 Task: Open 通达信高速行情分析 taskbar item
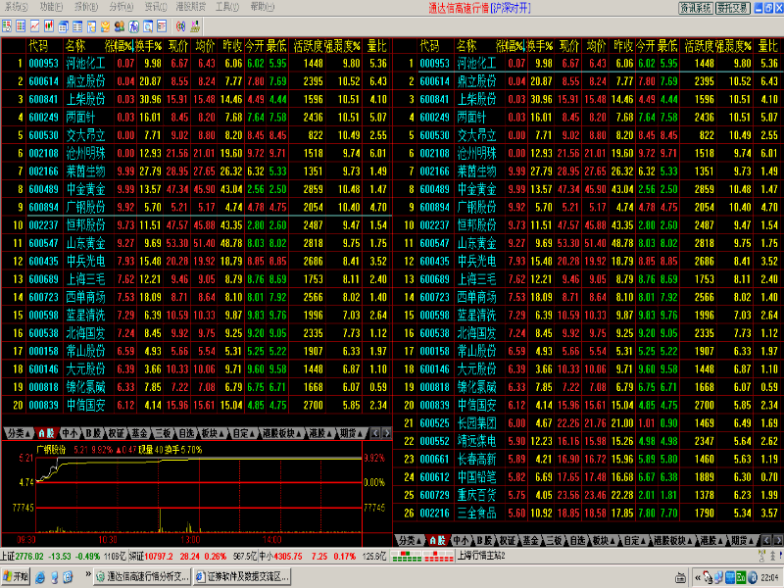pos(143,577)
